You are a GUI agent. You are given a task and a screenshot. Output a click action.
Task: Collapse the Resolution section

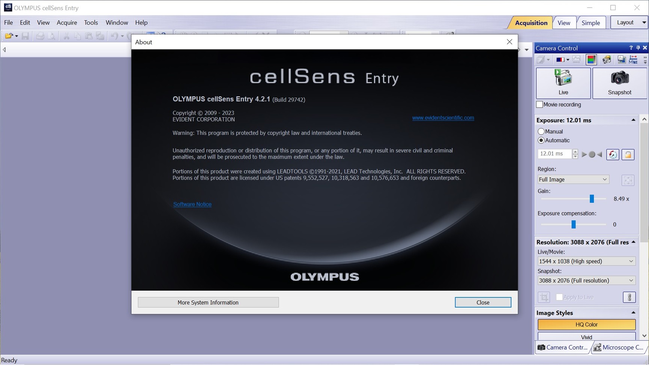(633, 242)
